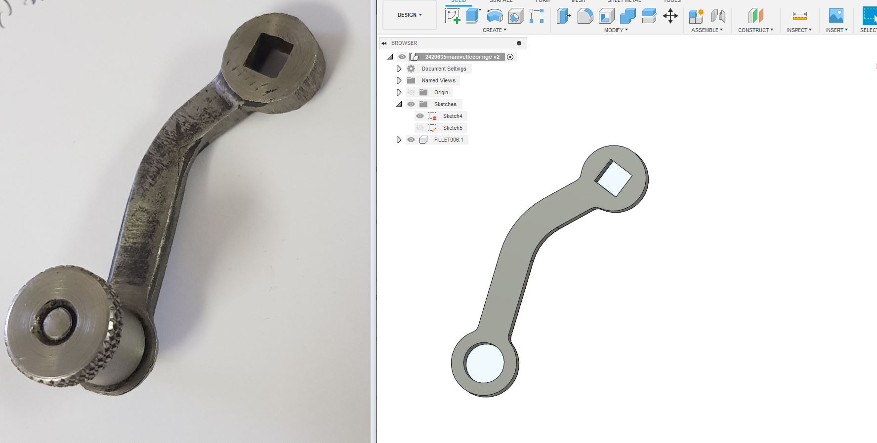The image size is (877, 443).
Task: Open the ASSEMBLE dropdown menu
Action: (x=707, y=30)
